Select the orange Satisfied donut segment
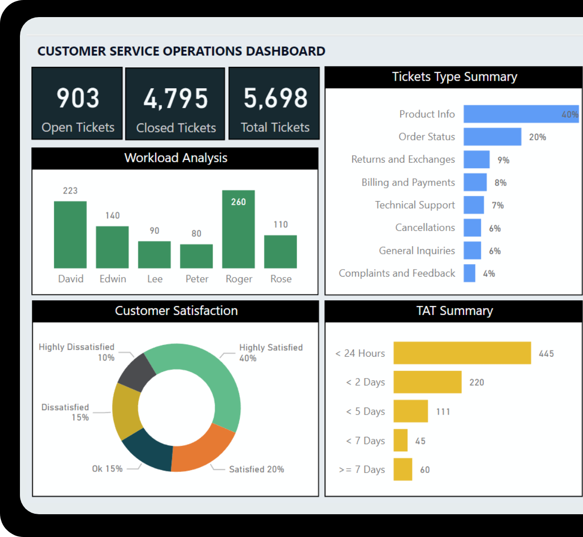The image size is (583, 537). coord(202,451)
